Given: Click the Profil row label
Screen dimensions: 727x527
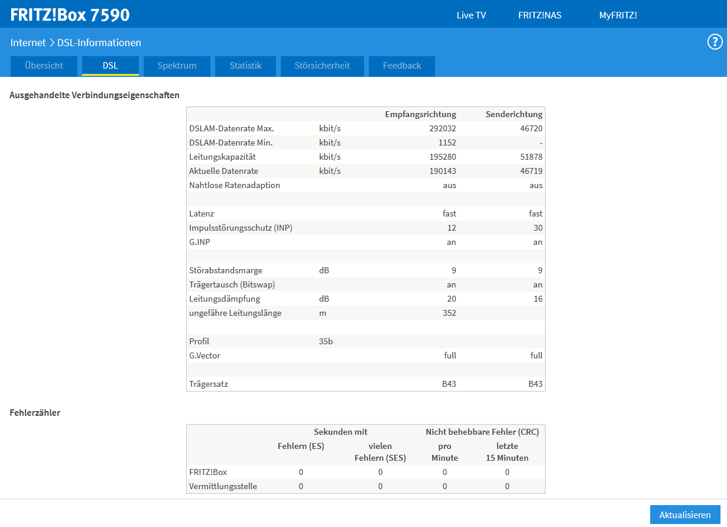Looking at the screenshot, I should 199,341.
